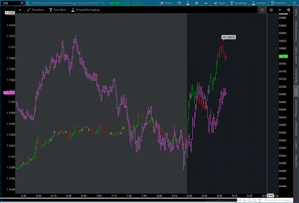Select the Chart sidebar tab
Screen dimensions: 299x203
pyautogui.click(x=296, y=92)
